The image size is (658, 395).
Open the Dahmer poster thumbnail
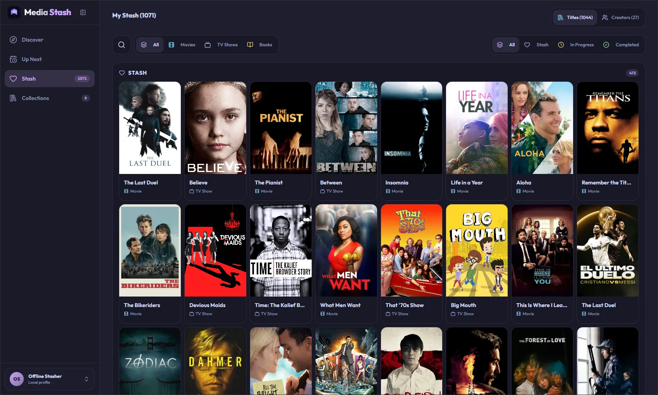(x=215, y=361)
